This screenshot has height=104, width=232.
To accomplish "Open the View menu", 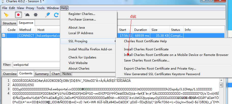I will pos(20,8).
